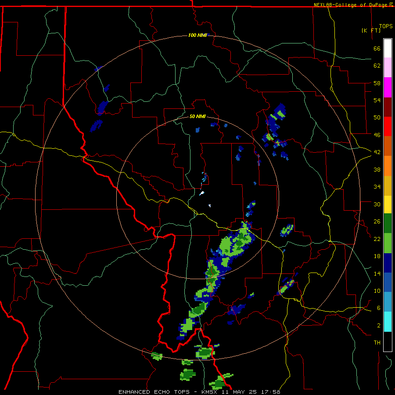Click the mustard gold legend band
This screenshot has height=395, width=395.
click(x=388, y=186)
